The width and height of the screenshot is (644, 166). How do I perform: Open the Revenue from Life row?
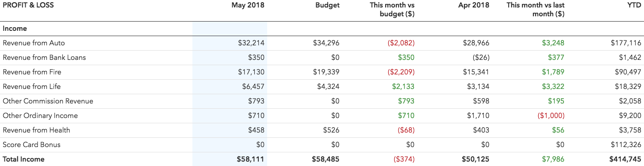coord(322,87)
